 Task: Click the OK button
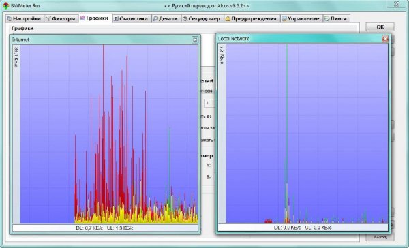pos(380,27)
